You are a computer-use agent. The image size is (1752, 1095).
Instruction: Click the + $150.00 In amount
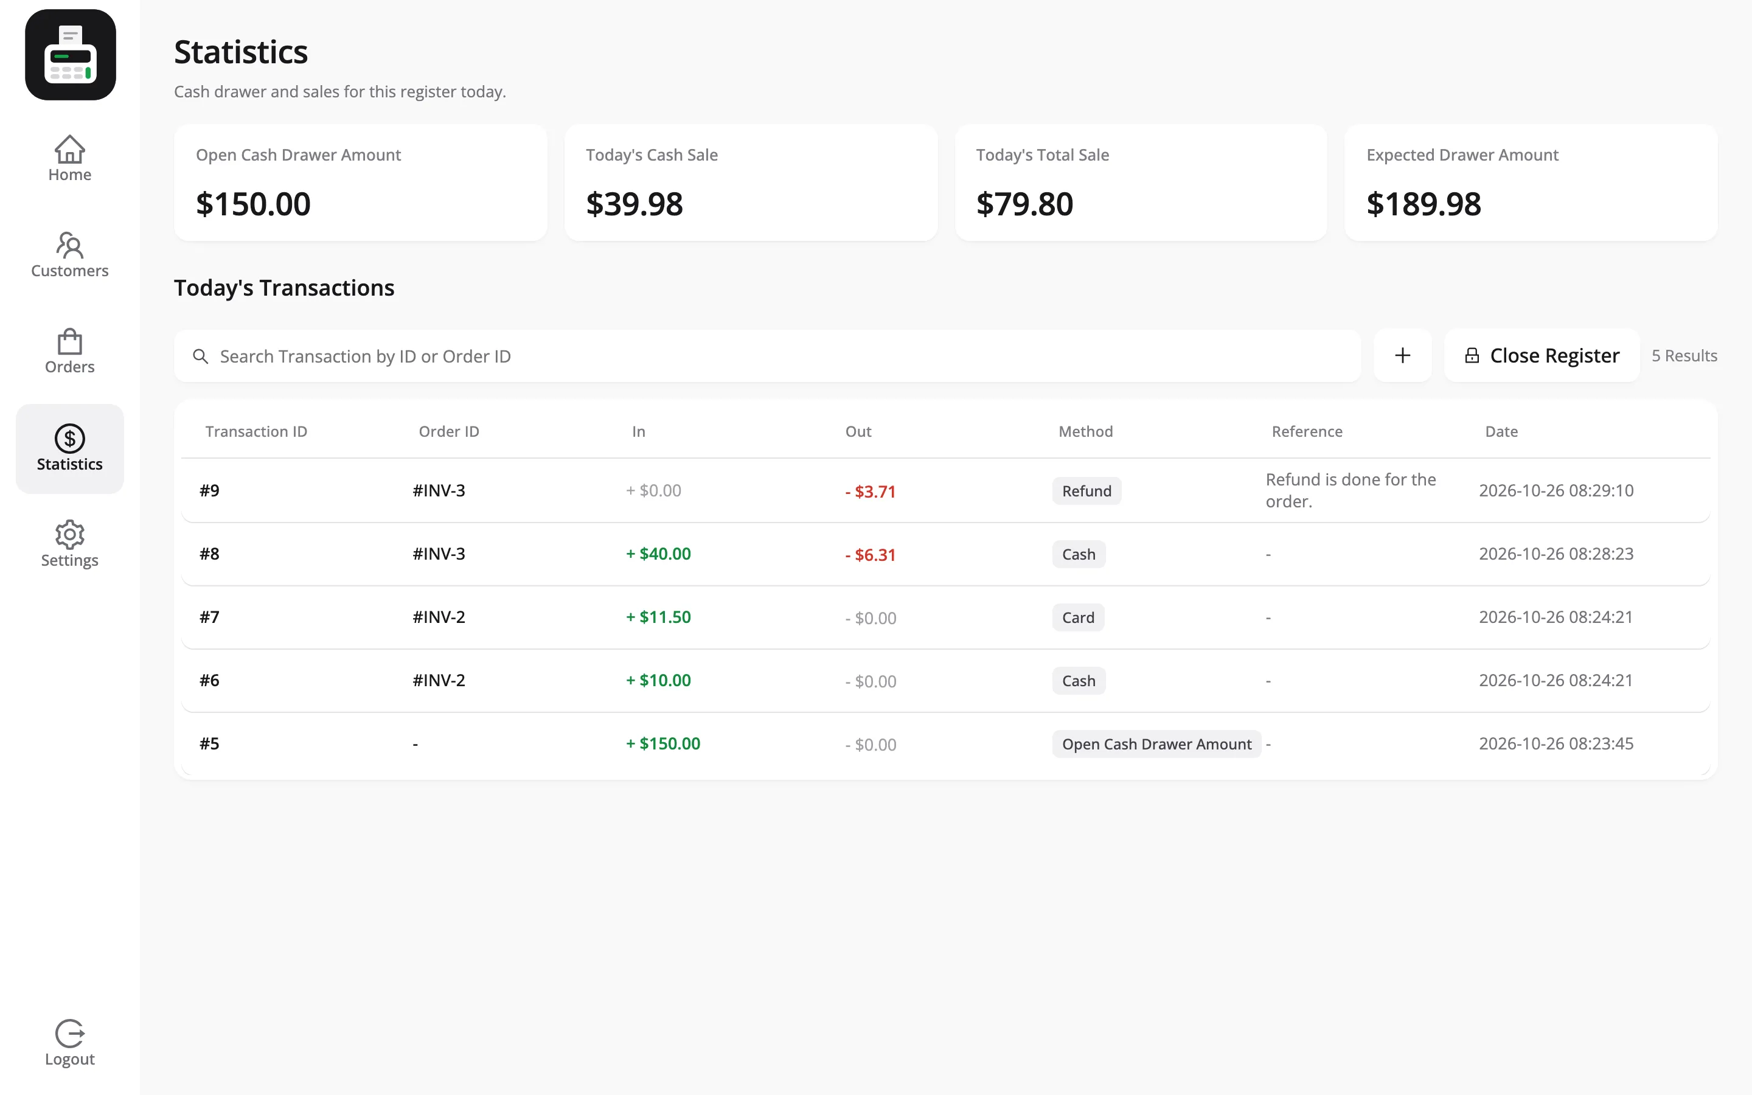click(x=662, y=744)
